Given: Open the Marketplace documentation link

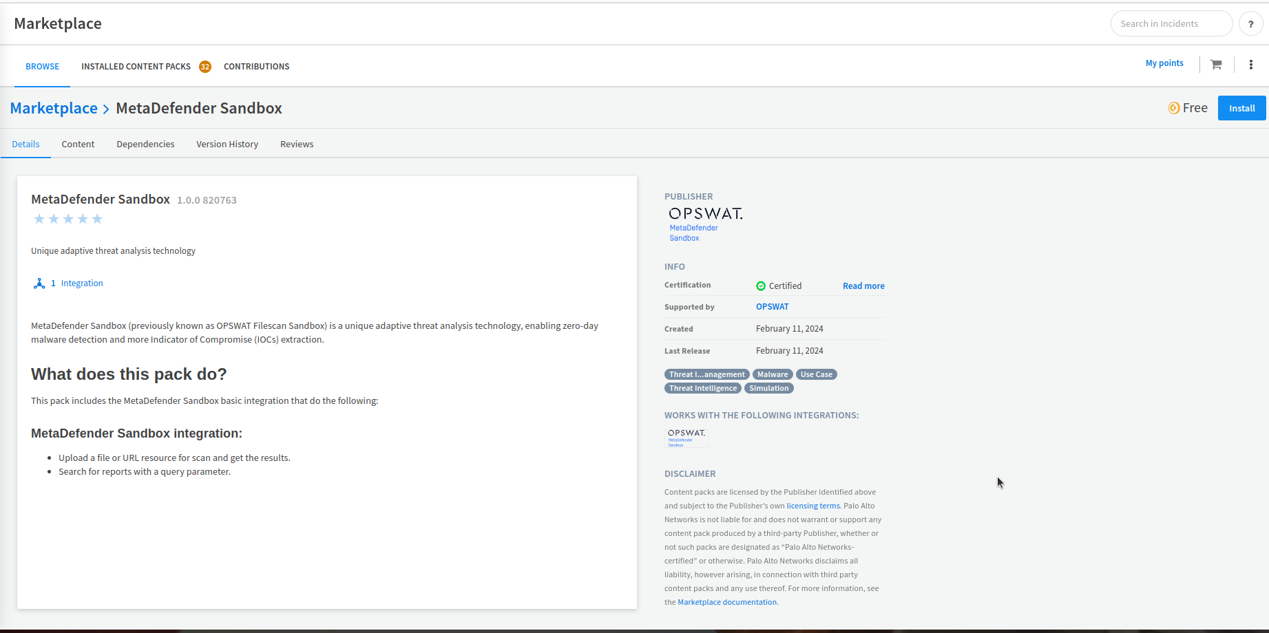Looking at the screenshot, I should (727, 602).
